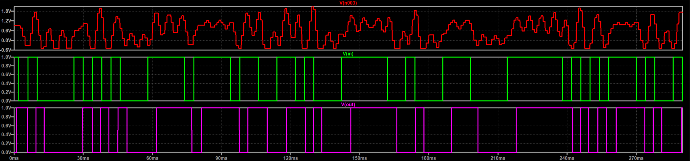Click the V(n003) trace label
The height and width of the screenshot is (161, 690).
click(x=348, y=3)
